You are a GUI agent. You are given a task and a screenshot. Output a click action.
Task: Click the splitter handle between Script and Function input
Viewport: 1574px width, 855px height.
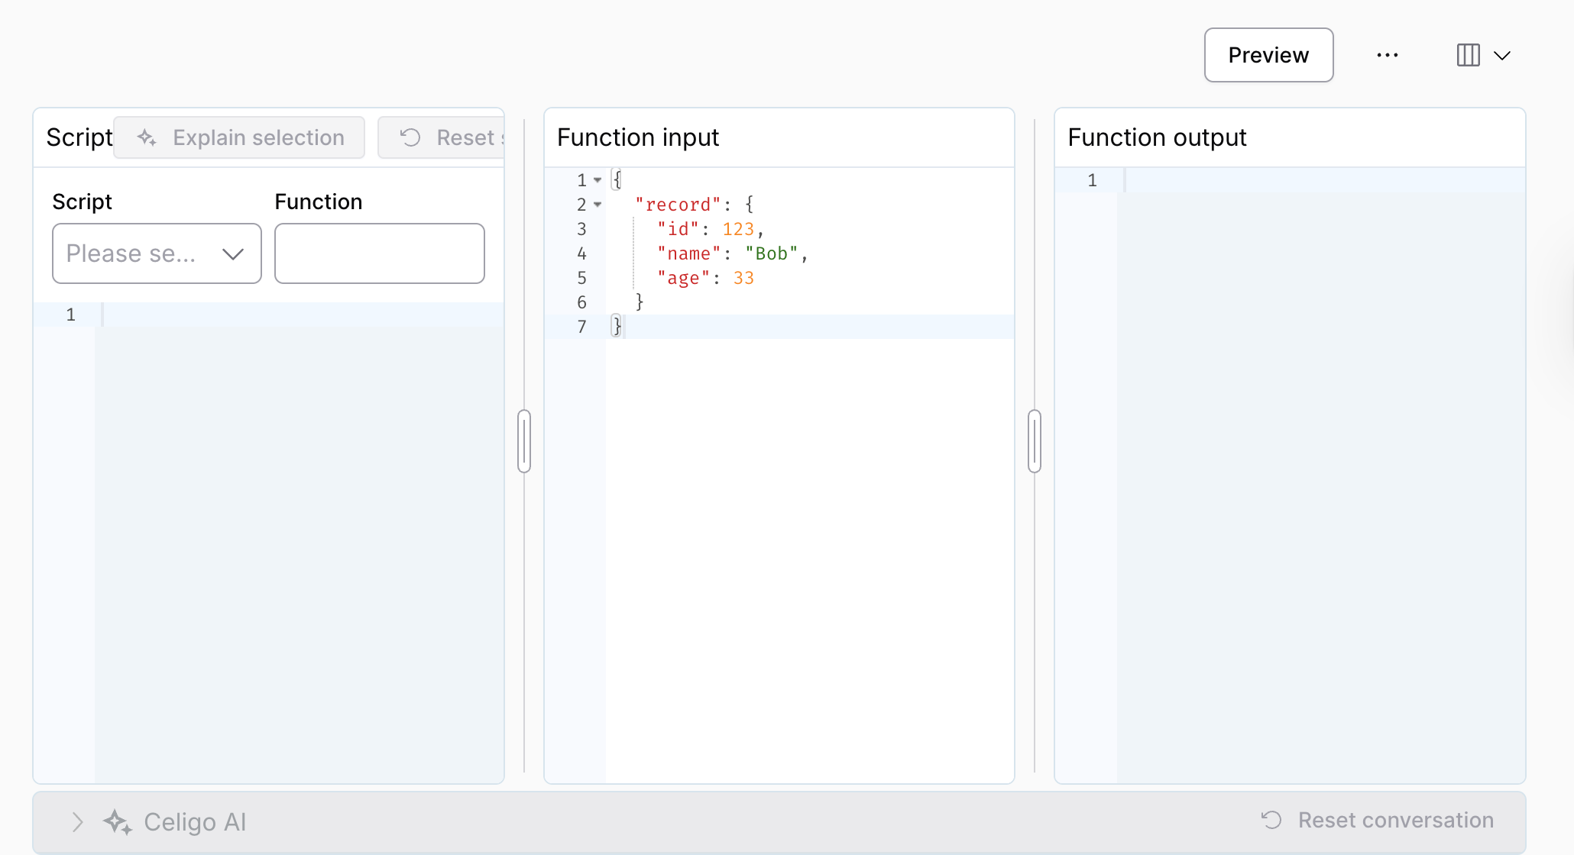point(524,441)
